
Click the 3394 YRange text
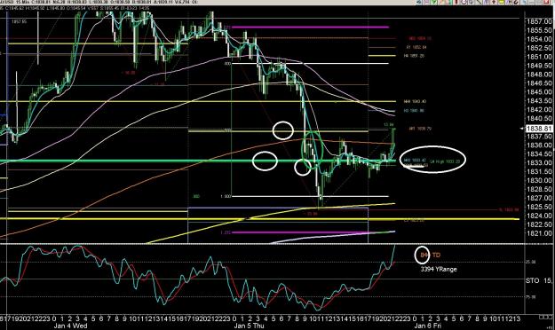click(439, 269)
